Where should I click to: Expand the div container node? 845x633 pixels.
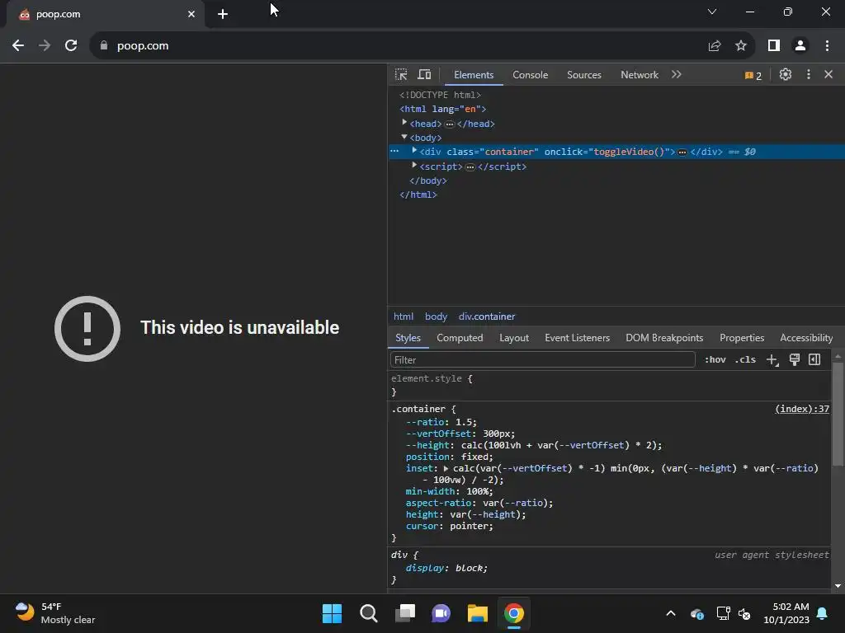coord(414,151)
